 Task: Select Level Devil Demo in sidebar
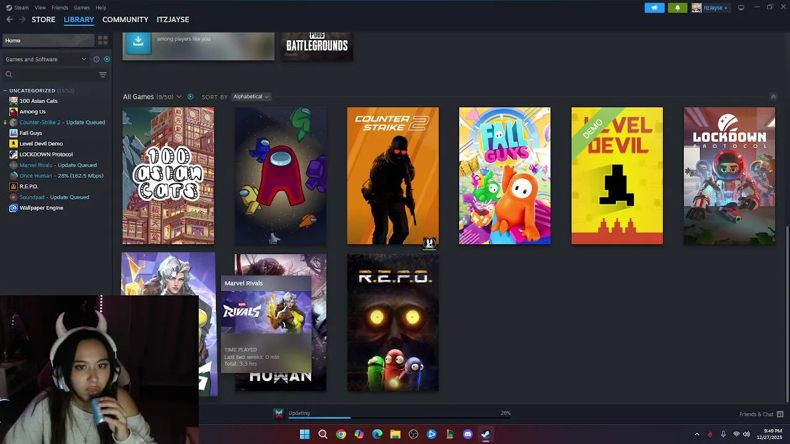click(41, 144)
